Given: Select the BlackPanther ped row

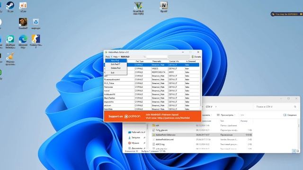Looking at the screenshot, I should (151, 98).
